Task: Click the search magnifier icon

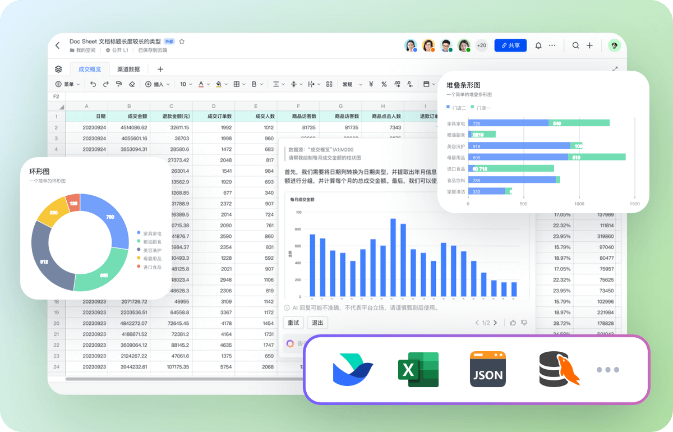Action: [575, 45]
